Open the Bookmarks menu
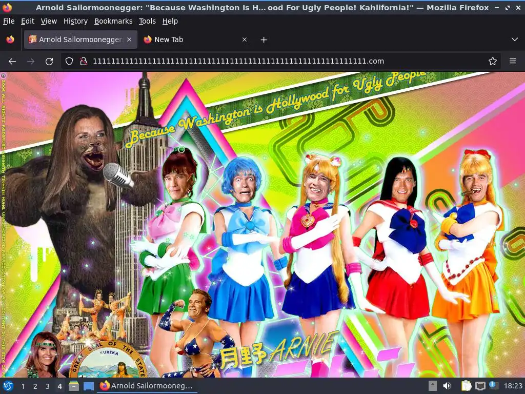The width and height of the screenshot is (525, 394). [x=113, y=21]
